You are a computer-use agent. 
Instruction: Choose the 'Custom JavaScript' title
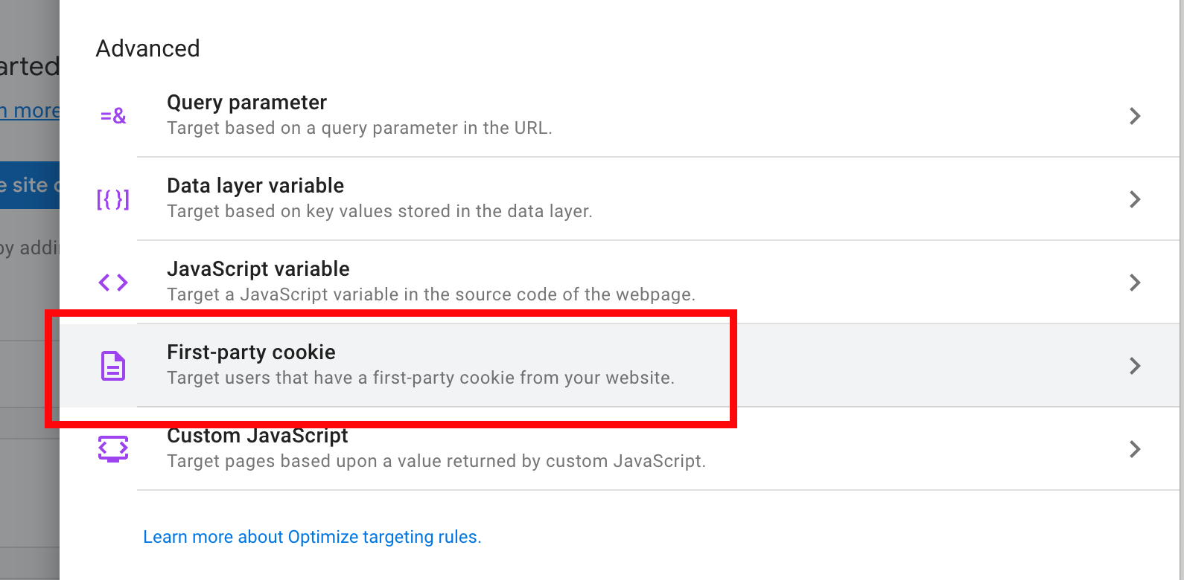258,436
